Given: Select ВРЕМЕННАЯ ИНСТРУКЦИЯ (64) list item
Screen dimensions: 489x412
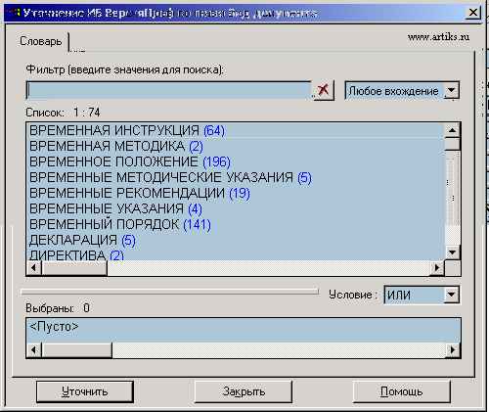Looking at the screenshot, I should click(x=127, y=130).
